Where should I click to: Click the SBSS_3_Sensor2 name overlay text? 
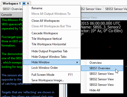pyautogui.click(x=107, y=27)
